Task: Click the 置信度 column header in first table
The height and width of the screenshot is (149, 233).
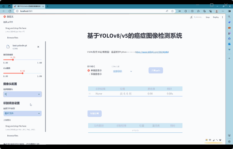Action: click(151, 89)
